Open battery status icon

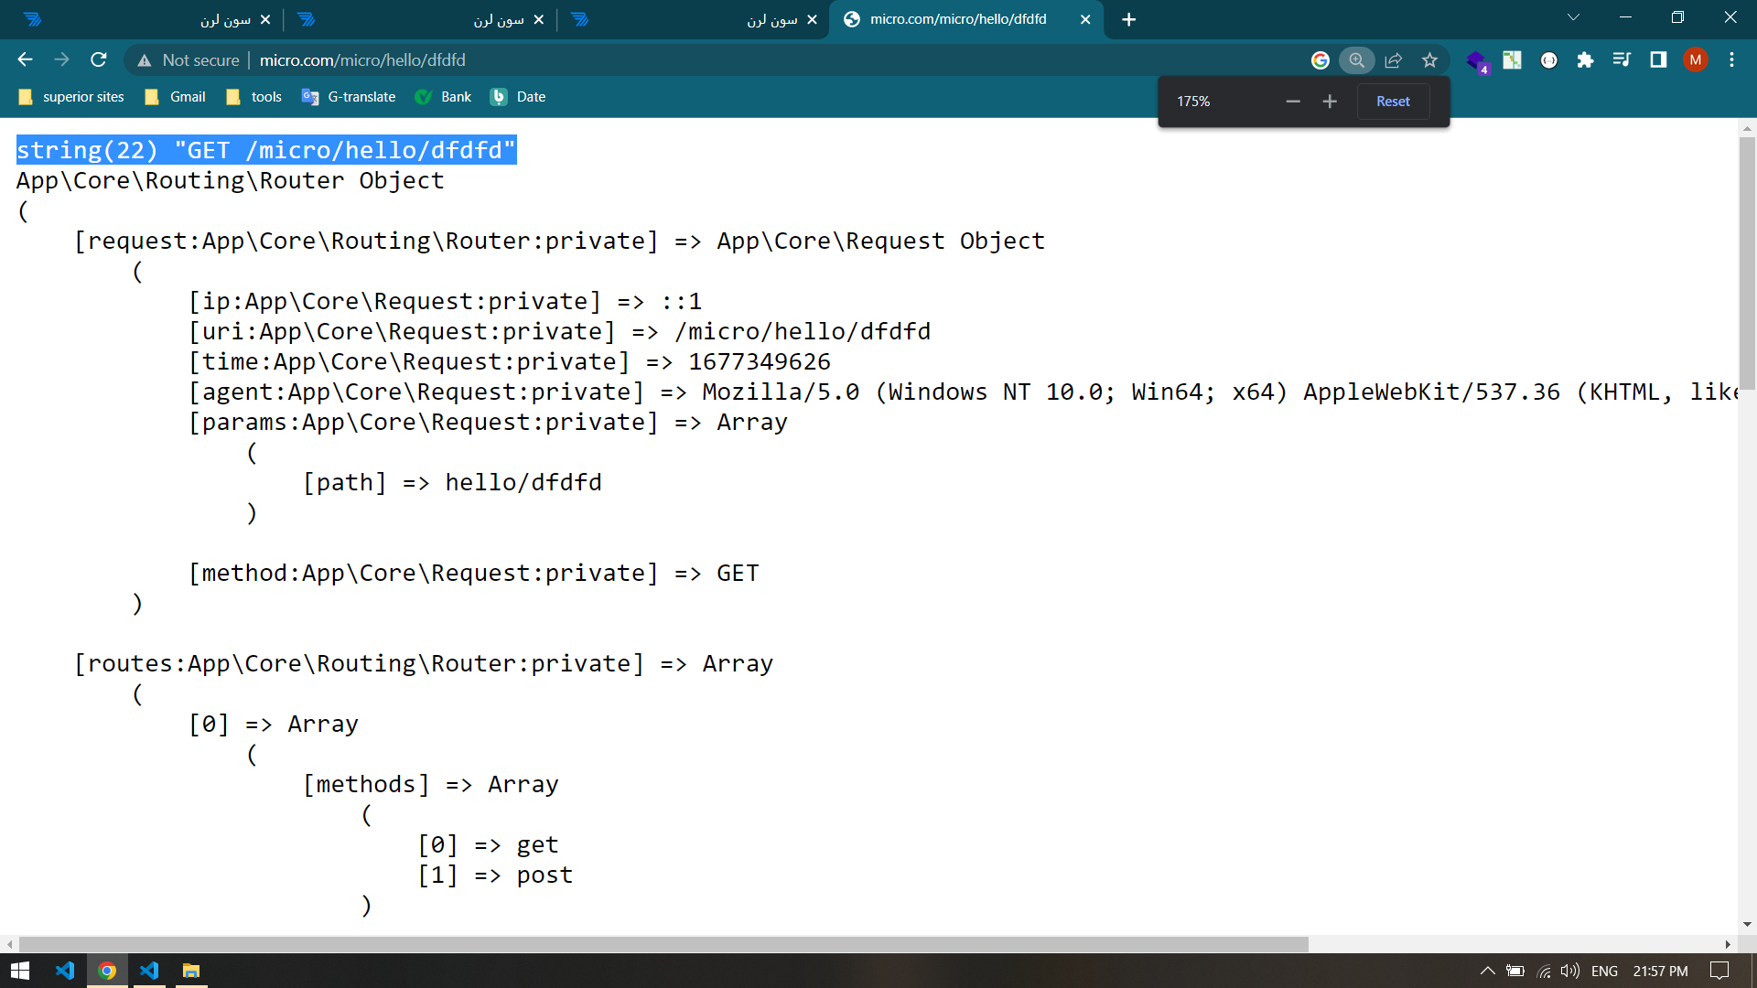click(1515, 971)
